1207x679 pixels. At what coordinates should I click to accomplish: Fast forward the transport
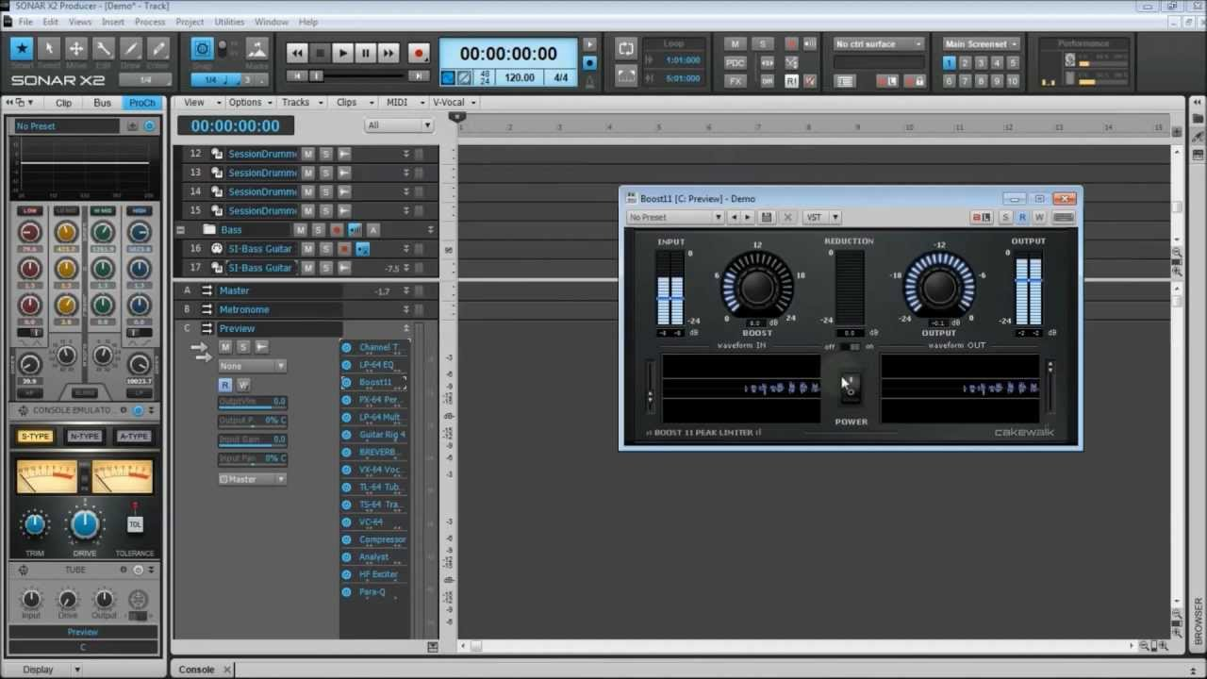388,54
